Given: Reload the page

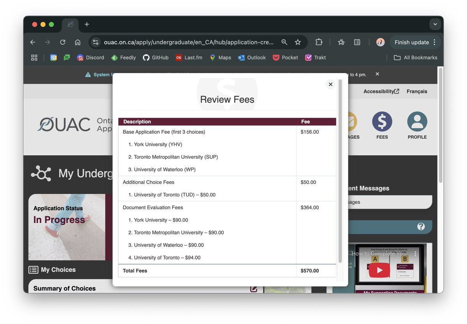Looking at the screenshot, I should click(63, 42).
